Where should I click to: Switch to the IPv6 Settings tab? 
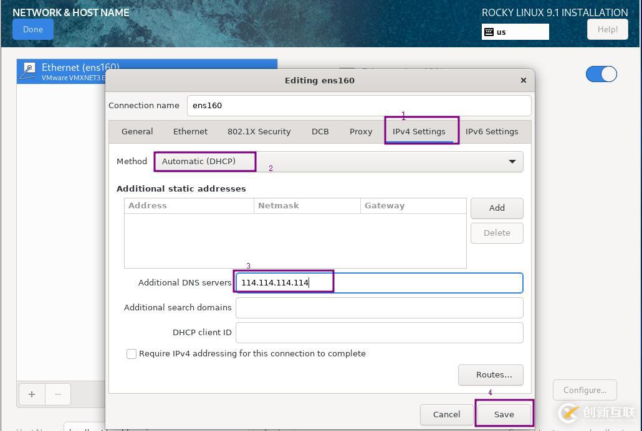pyautogui.click(x=492, y=132)
